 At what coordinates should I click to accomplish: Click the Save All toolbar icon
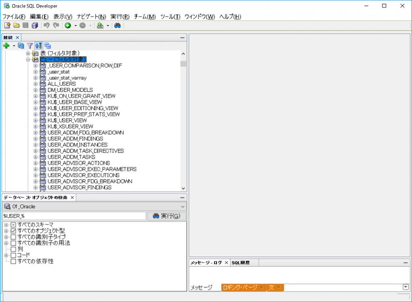(x=35, y=25)
